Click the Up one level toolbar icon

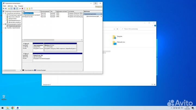tap(9, 8)
